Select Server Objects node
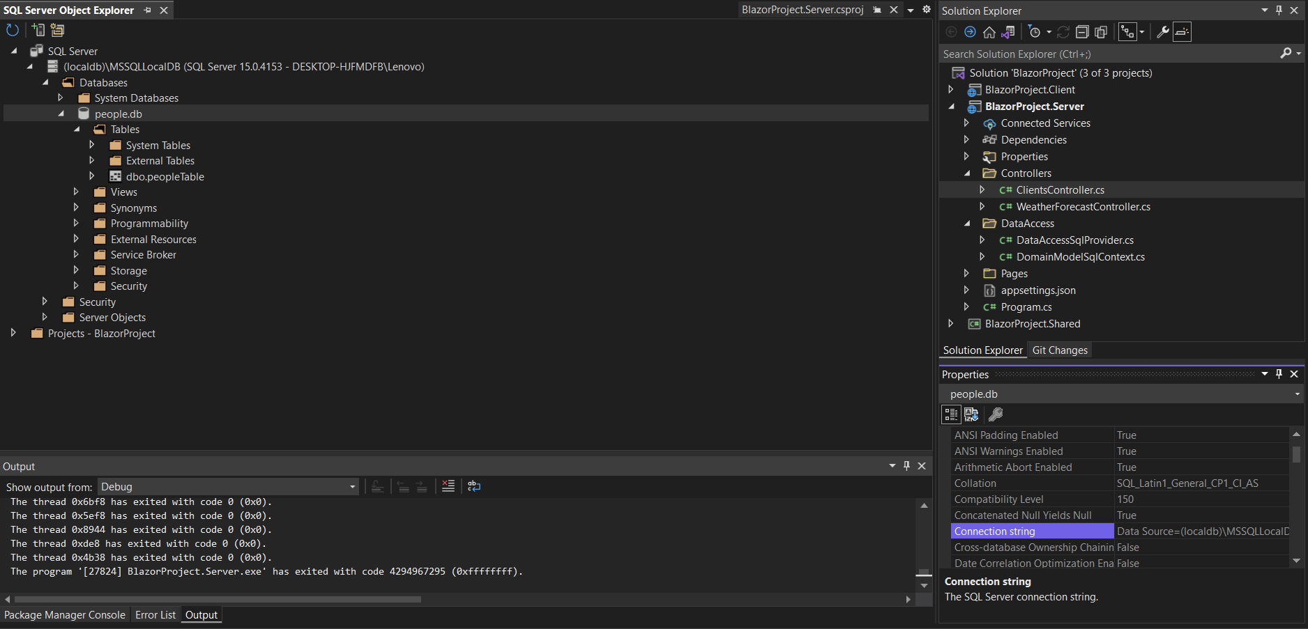Viewport: 1308px width, 629px height. pyautogui.click(x=112, y=318)
